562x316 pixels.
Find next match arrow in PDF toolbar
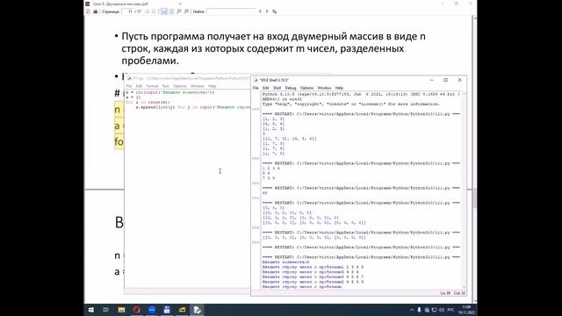pyautogui.click(x=267, y=11)
